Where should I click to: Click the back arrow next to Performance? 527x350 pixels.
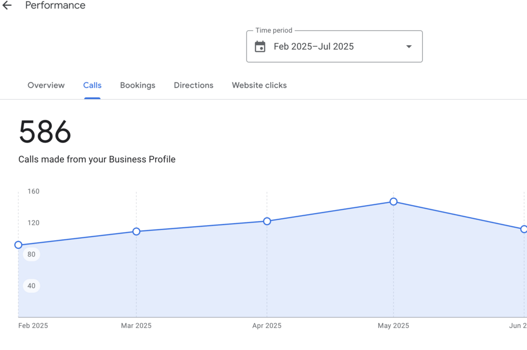pos(7,6)
